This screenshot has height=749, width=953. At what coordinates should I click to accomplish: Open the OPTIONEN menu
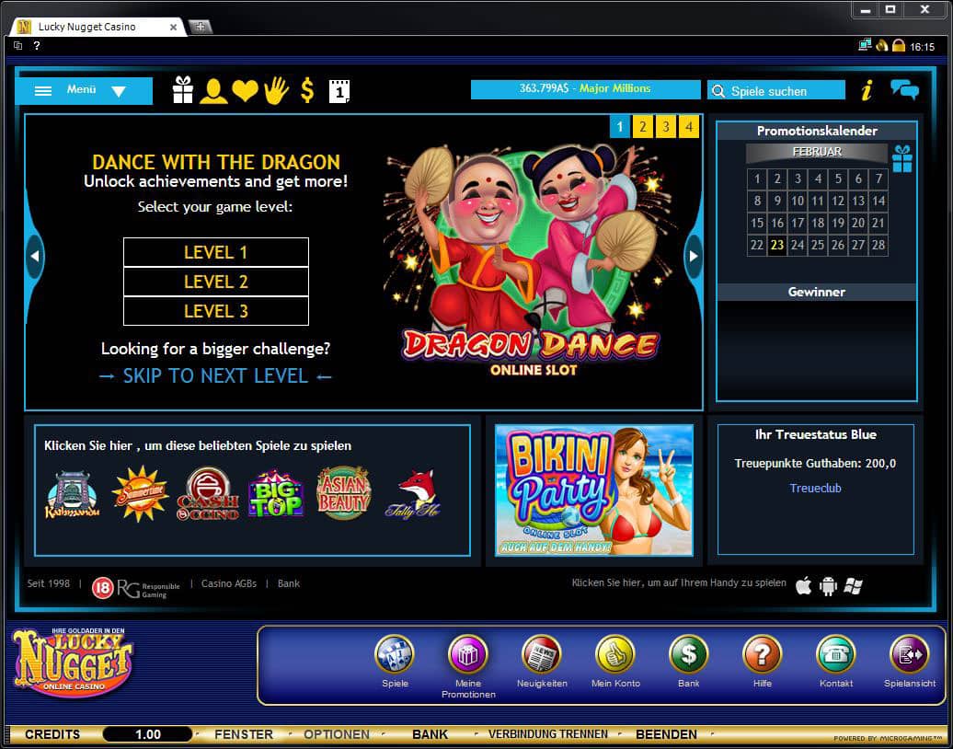[337, 734]
